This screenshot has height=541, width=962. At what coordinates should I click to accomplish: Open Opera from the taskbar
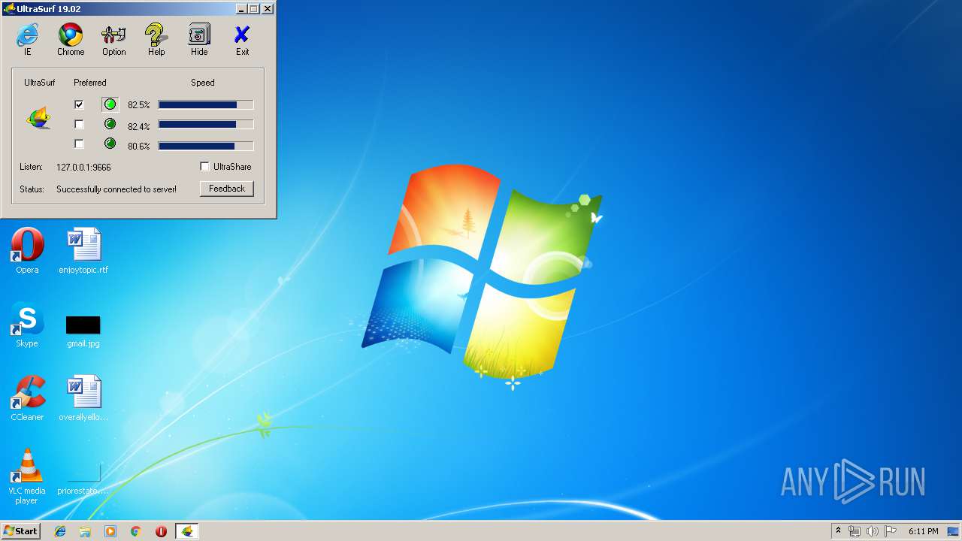tap(161, 531)
